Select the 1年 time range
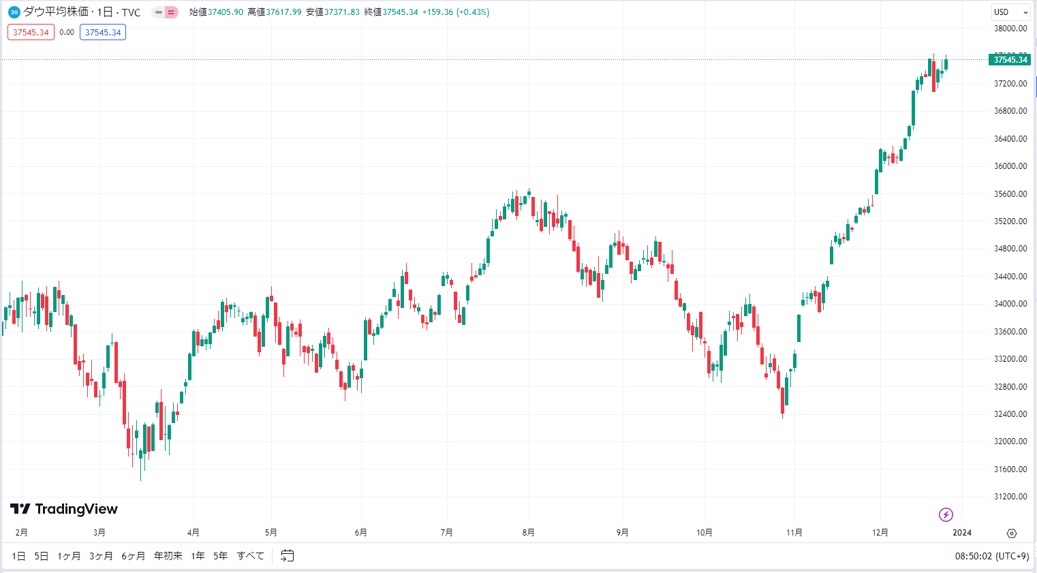Screen dimensions: 1037x573 tap(198, 556)
